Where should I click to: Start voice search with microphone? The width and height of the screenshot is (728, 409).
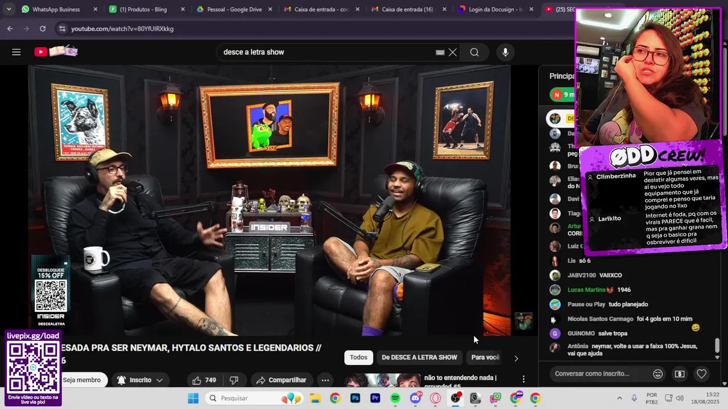505,52
